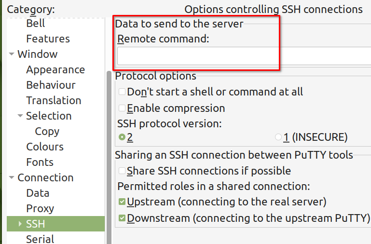Select Behaviour in category tree
Viewport: 371px width, 244px height.
pos(51,85)
